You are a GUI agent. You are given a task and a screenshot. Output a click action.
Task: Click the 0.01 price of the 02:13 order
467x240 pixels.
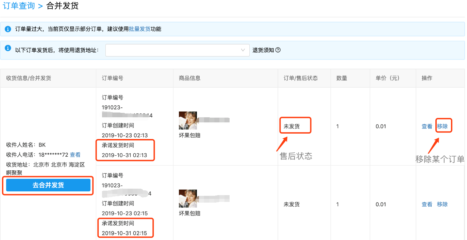(381, 126)
